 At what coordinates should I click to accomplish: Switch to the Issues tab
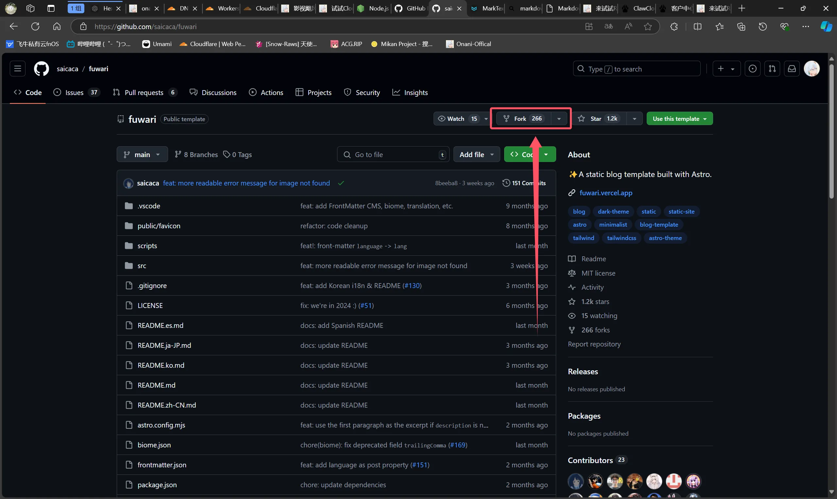pyautogui.click(x=74, y=92)
